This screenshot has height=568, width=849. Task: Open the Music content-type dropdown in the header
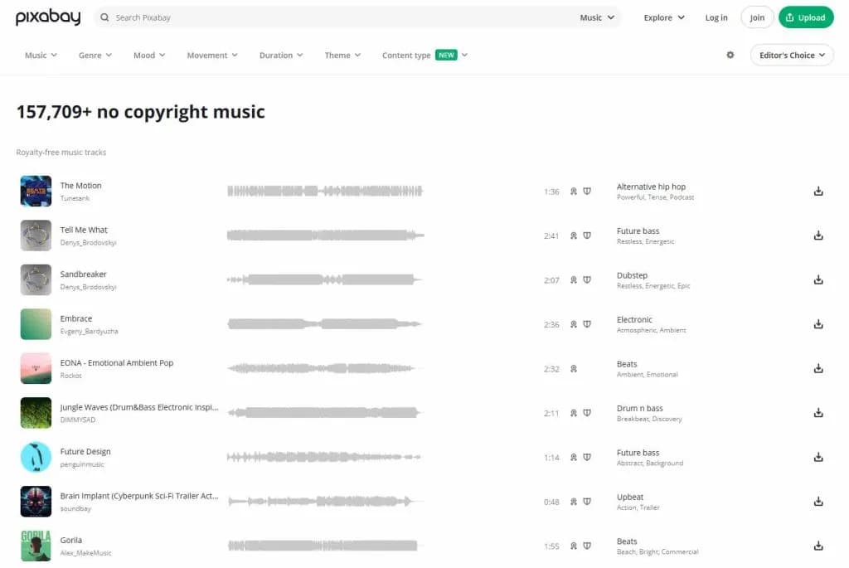pos(597,17)
